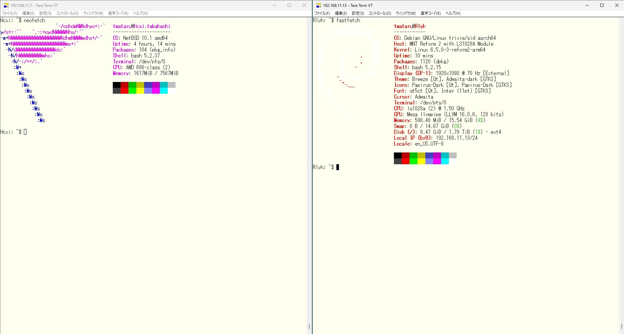Click Tera Term icon in 192.168.11.7 title bar

coord(6,5)
